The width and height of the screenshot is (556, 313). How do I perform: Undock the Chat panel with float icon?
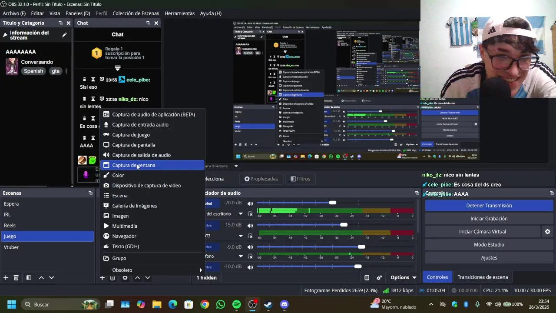coord(148,23)
